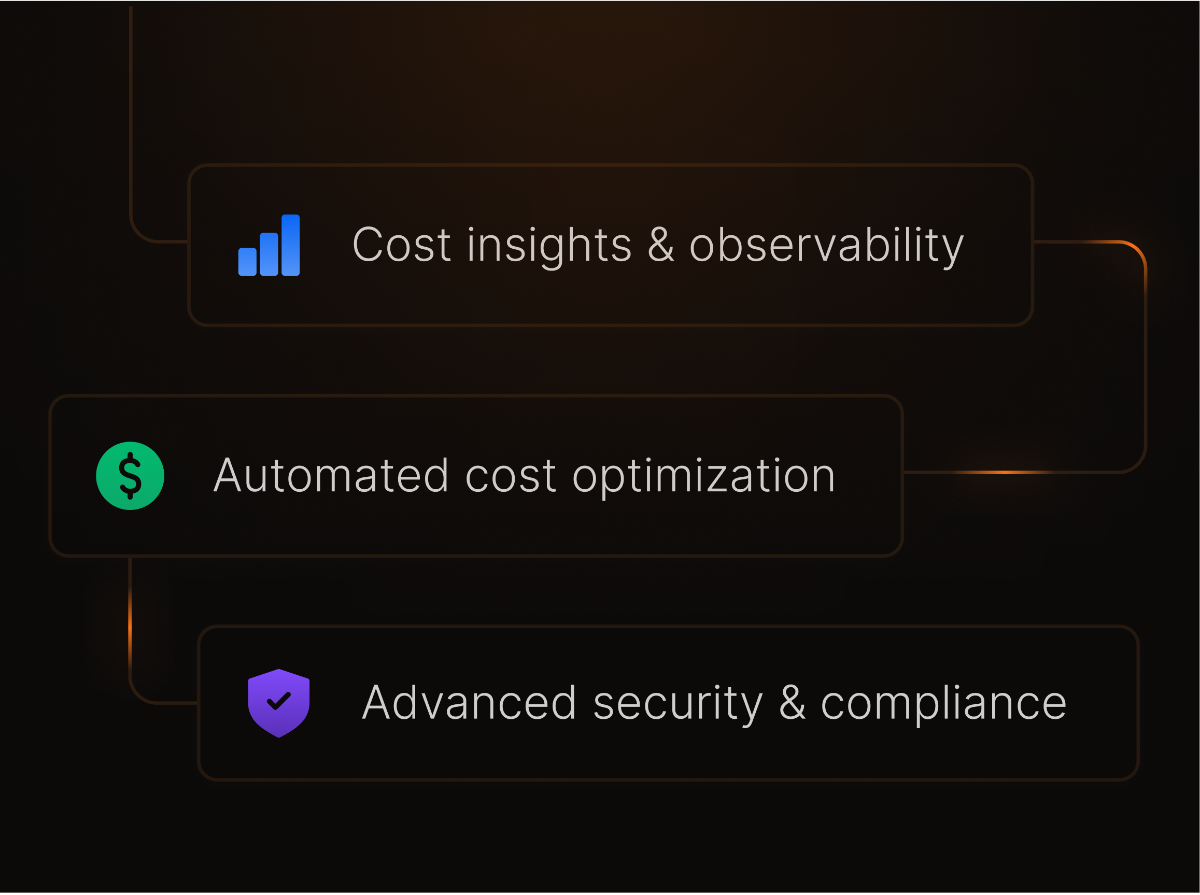Select the Automated cost optimization label
This screenshot has width=1200, height=895.
tap(524, 476)
